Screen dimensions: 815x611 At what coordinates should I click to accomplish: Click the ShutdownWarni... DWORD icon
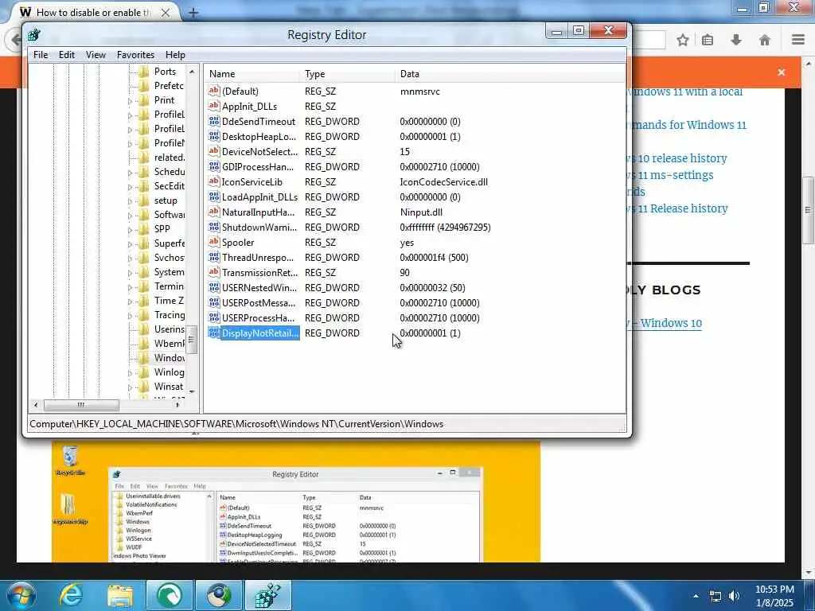point(213,227)
